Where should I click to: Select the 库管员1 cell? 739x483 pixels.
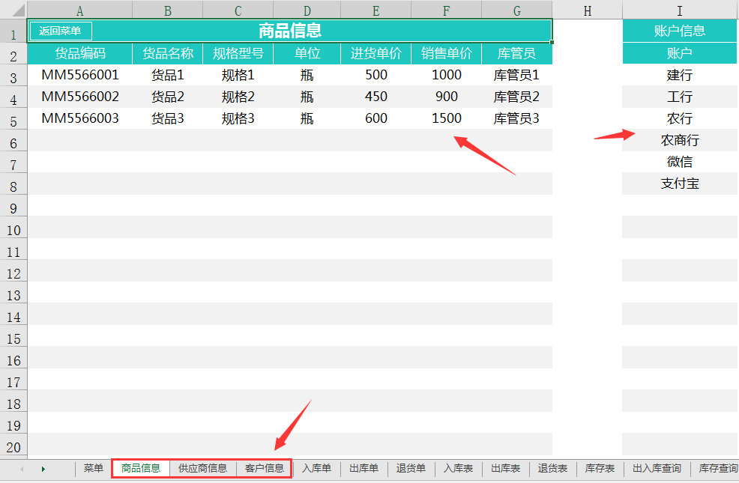[x=517, y=75]
